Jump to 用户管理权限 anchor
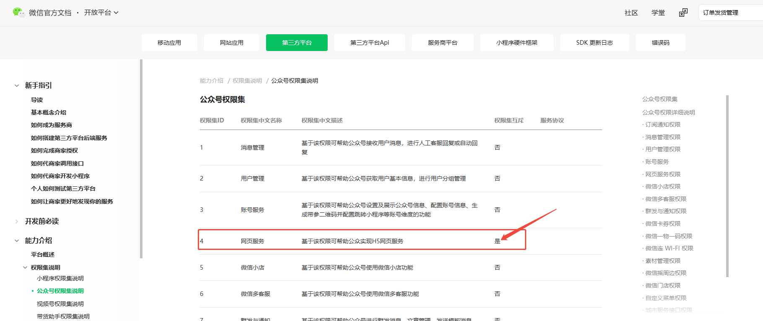Viewport: 763px width, 321px height. pyautogui.click(x=663, y=149)
